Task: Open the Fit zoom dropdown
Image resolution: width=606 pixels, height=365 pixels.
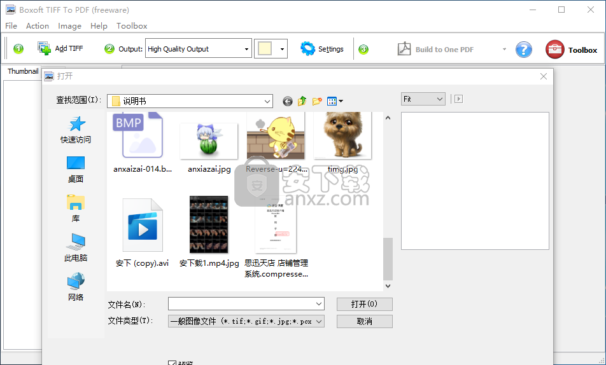Action: click(423, 99)
